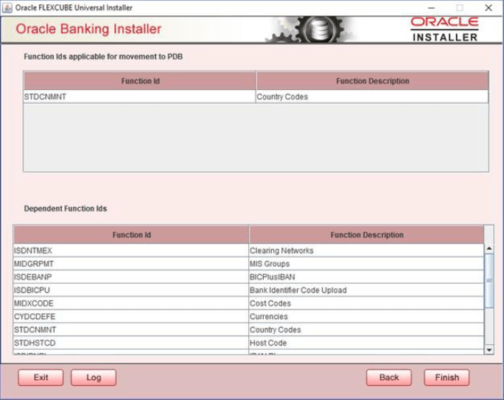
Task: Click the Cost Codes description cell
Action: coord(366,303)
